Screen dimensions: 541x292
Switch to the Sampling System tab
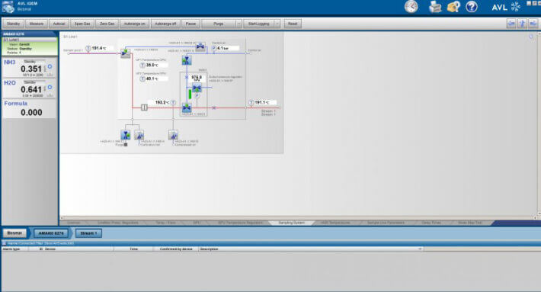(x=292, y=223)
